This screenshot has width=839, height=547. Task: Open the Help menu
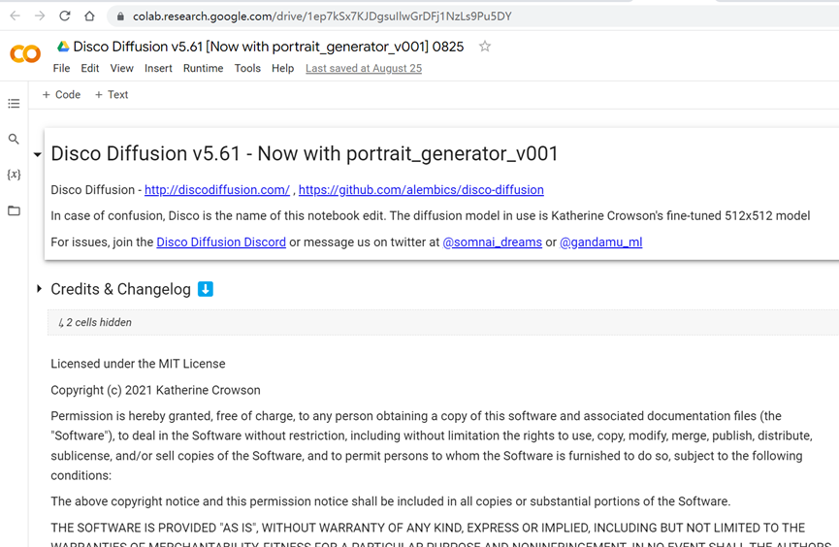[x=282, y=69]
